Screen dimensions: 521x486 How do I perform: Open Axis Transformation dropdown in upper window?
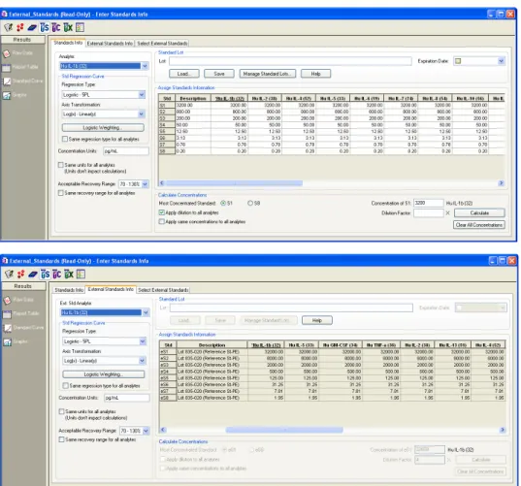pos(142,113)
